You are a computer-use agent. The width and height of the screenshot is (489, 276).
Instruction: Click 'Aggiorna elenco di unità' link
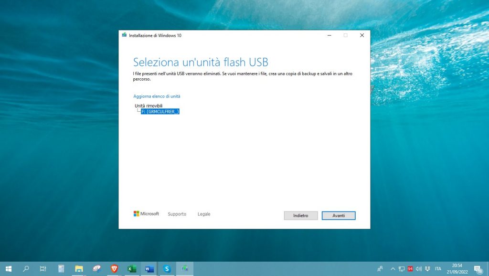coord(157,96)
